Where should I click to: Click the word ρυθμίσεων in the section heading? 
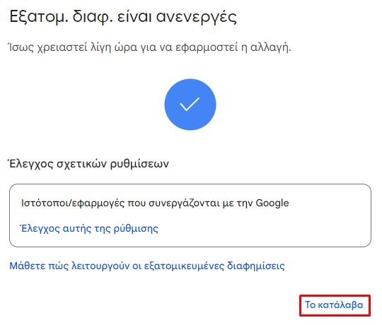coord(139,164)
